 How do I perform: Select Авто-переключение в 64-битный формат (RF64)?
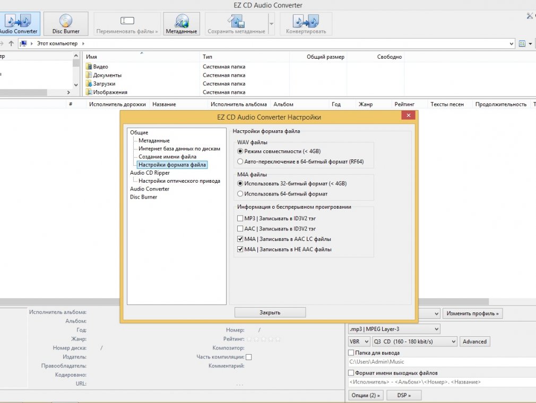[240, 162]
